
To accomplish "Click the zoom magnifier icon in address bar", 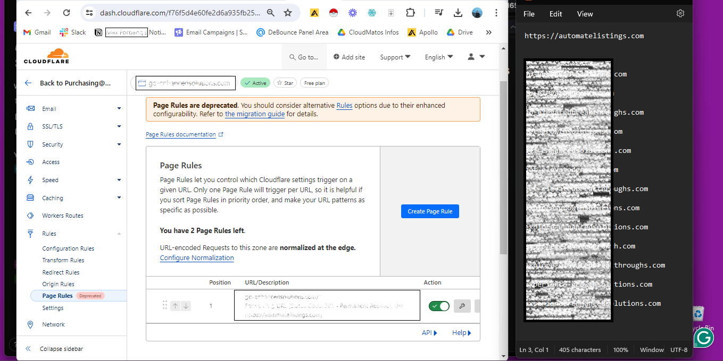I will click(x=271, y=13).
